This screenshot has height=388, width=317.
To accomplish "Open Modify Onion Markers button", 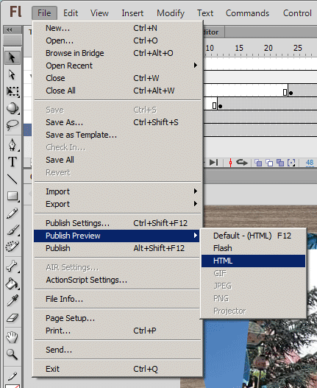I will (291, 163).
